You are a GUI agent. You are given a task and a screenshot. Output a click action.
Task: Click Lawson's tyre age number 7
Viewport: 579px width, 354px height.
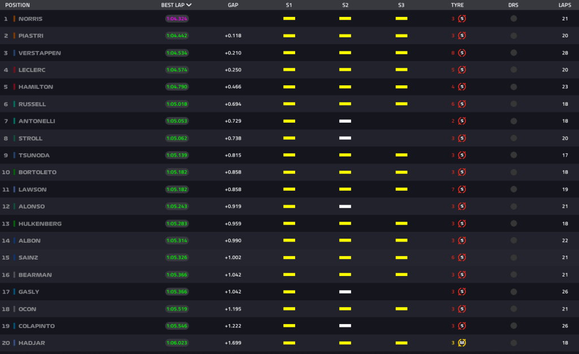453,189
